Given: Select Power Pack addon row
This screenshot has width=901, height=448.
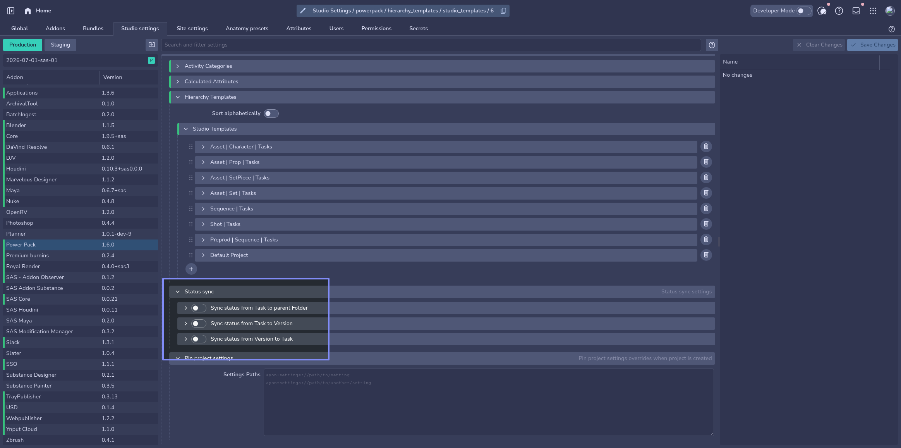Looking at the screenshot, I should pos(81,245).
